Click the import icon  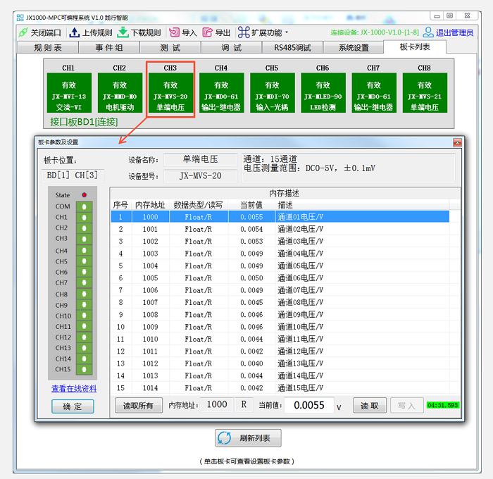click(175, 32)
